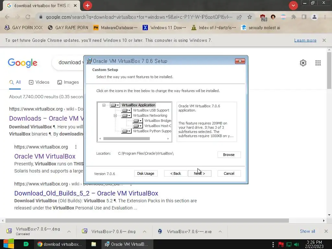Click Show all downloads

[307, 231]
